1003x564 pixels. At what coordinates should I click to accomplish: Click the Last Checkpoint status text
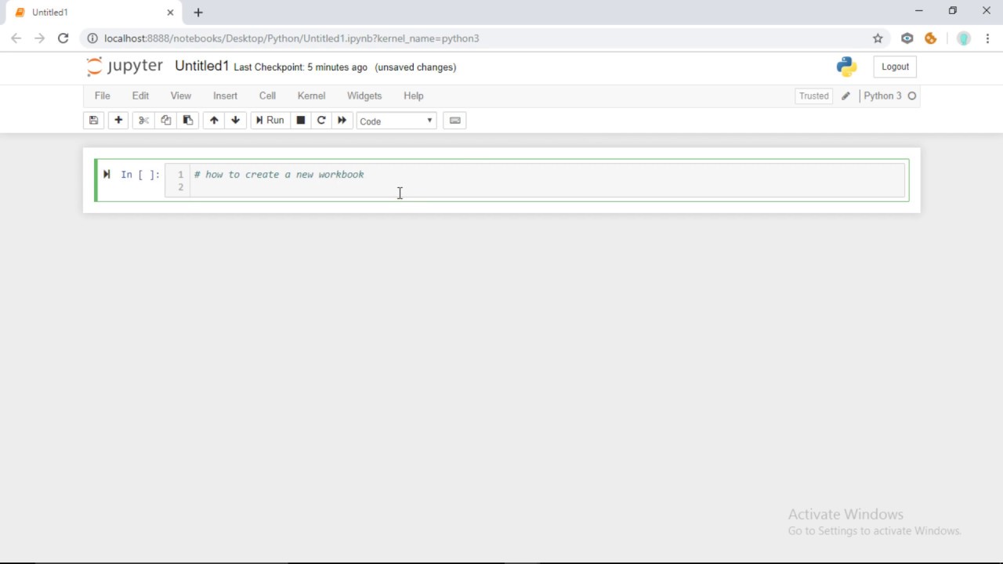pos(300,67)
